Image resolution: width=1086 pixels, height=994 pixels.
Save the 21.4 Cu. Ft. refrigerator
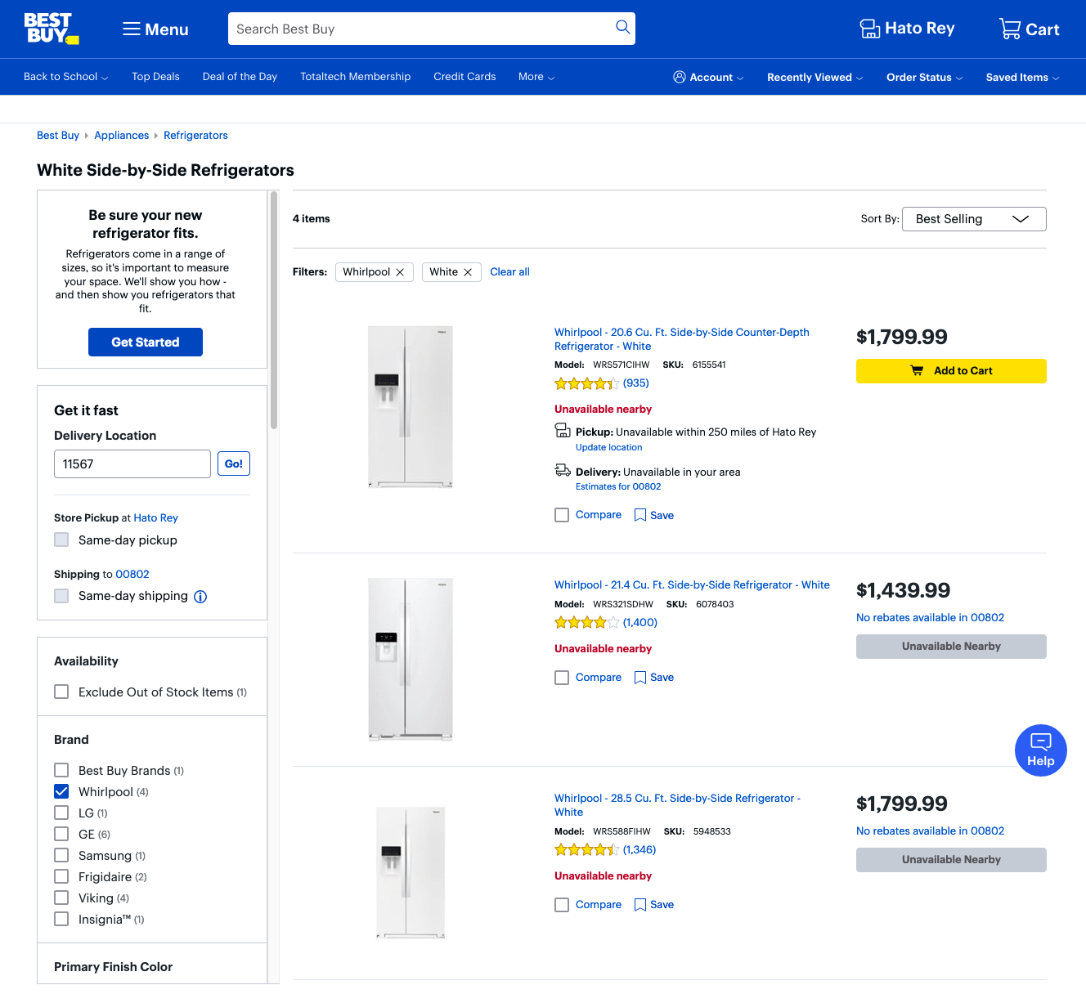[x=654, y=678]
